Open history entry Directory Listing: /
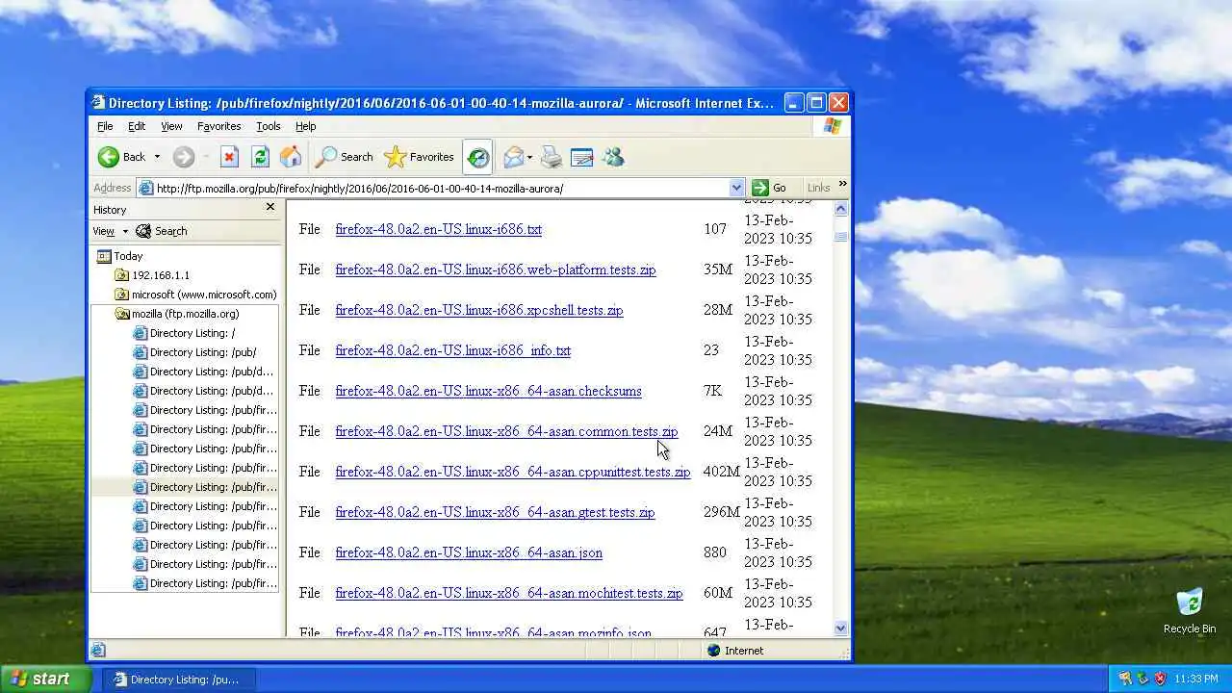This screenshot has width=1232, height=693. (184, 333)
